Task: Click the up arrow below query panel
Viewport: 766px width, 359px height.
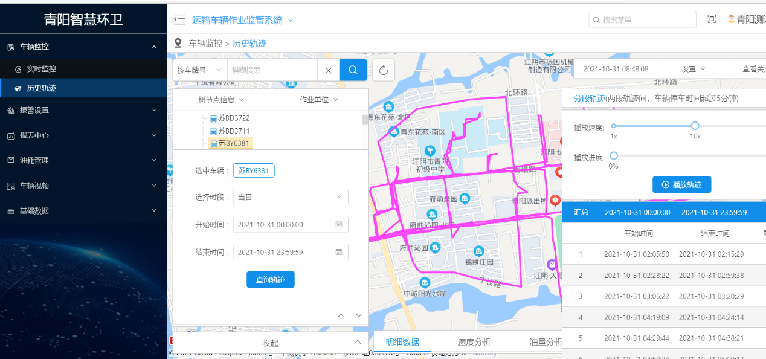Action: pos(341,315)
